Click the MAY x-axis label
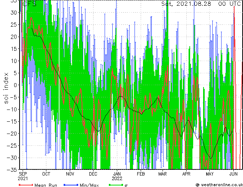Viewport: 243px width, 187px height. (210, 174)
